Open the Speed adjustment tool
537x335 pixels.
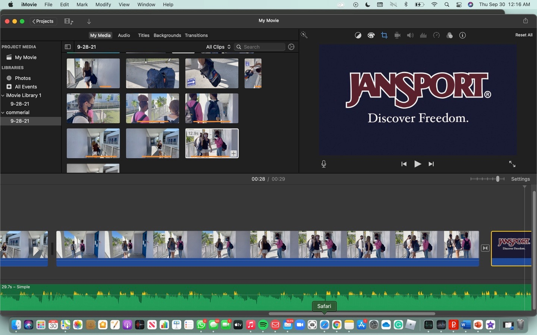pos(436,35)
